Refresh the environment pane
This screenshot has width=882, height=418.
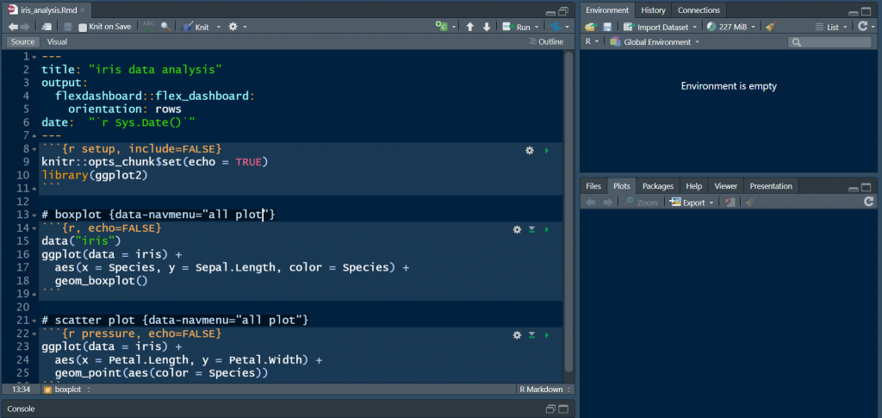point(860,27)
